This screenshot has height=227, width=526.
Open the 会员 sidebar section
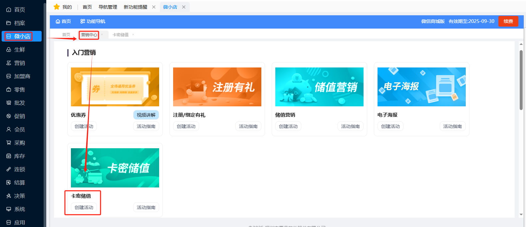[19, 129]
